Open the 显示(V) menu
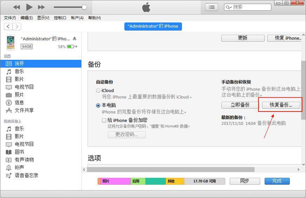This screenshot has height=198, width=306. click(x=43, y=18)
